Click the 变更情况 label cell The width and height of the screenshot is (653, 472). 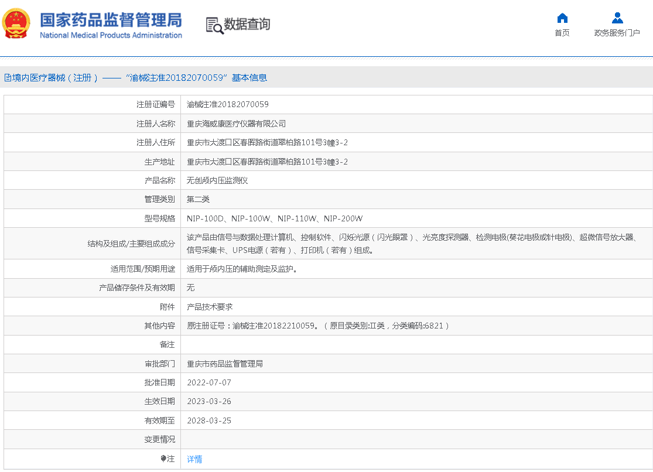93,440
